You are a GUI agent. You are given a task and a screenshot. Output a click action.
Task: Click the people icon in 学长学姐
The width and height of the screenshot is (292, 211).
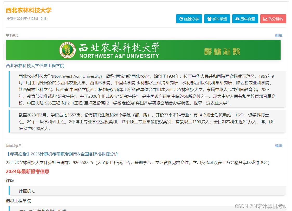pos(209,19)
